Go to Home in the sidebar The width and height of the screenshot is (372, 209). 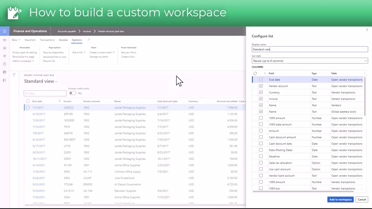pyautogui.click(x=5, y=48)
